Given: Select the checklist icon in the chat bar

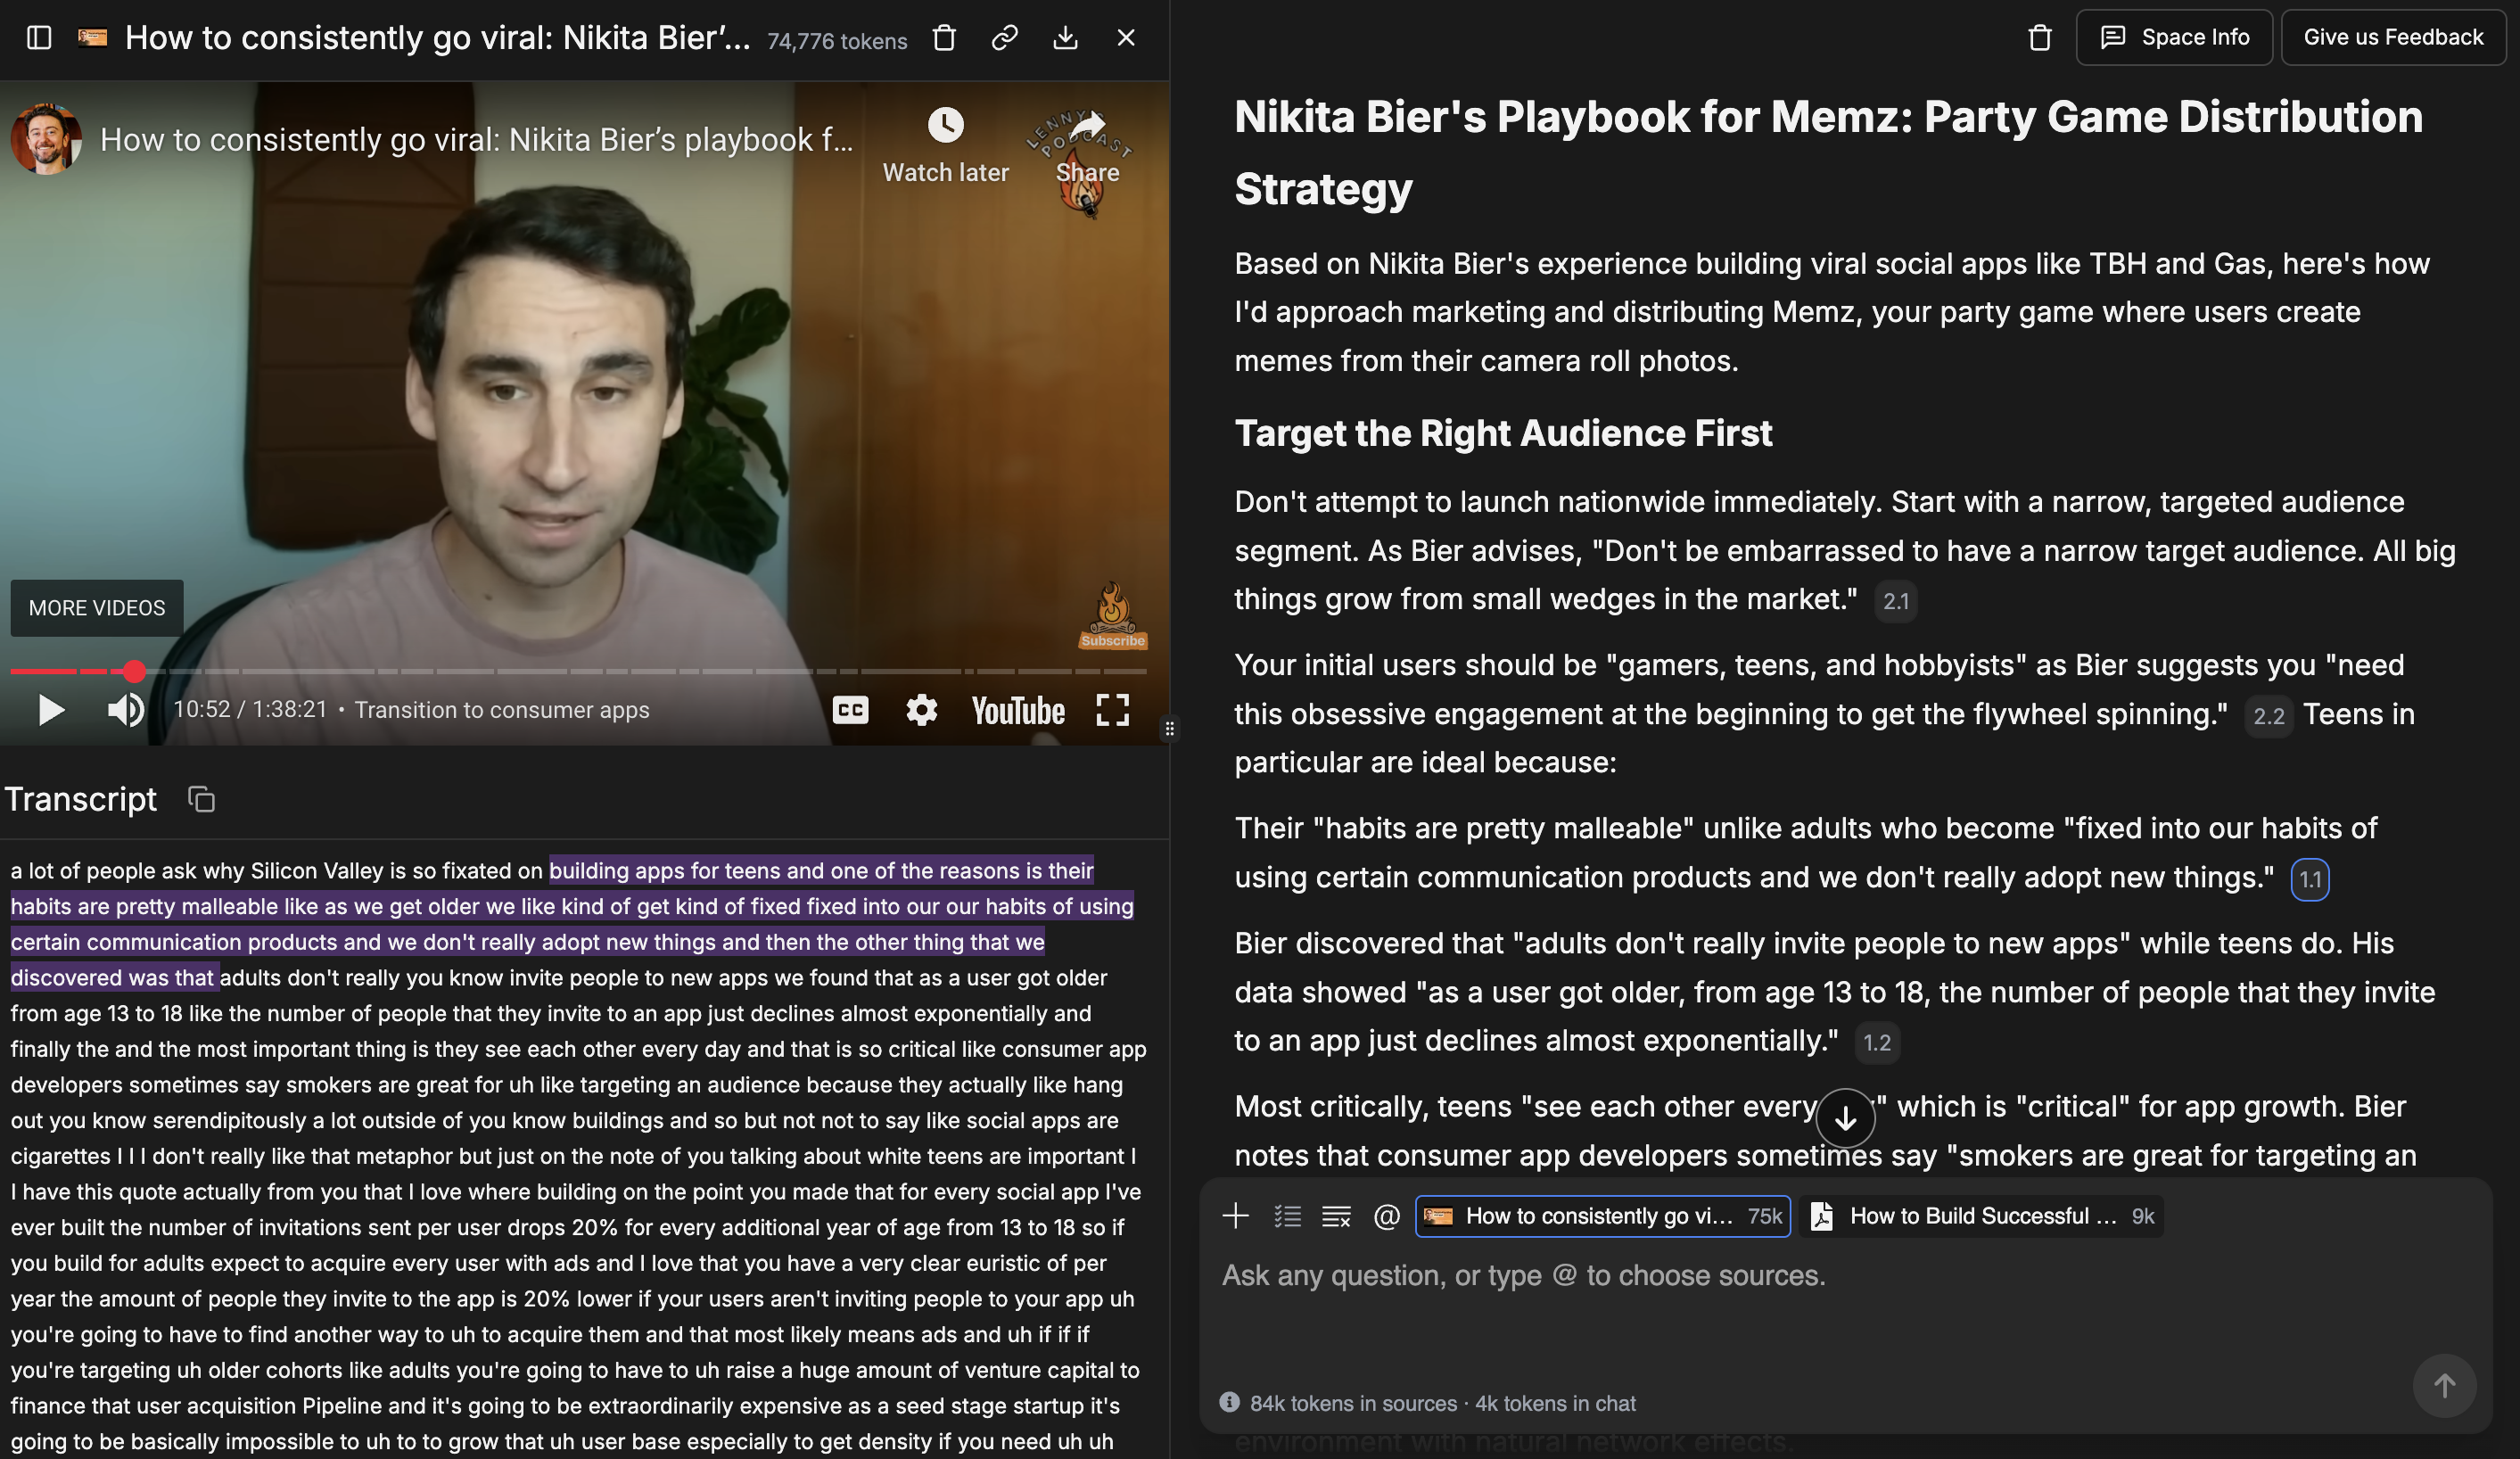Looking at the screenshot, I should [1288, 1216].
